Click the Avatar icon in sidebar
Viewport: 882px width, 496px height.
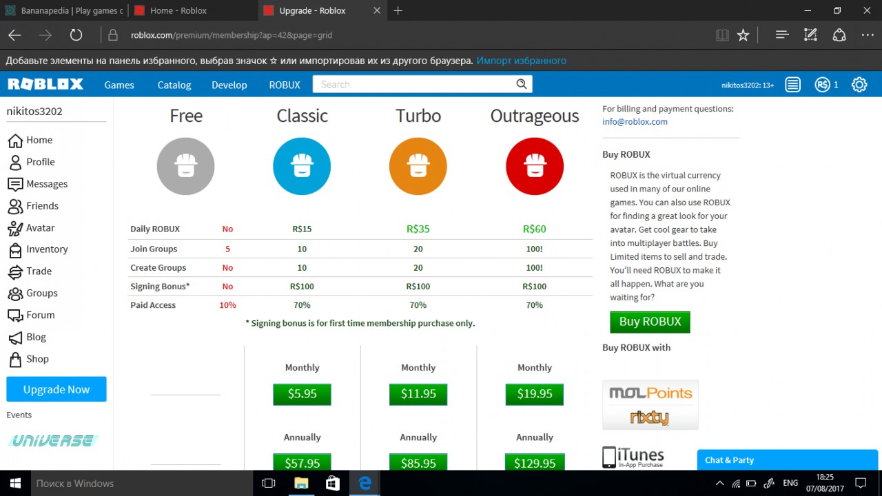tap(15, 228)
